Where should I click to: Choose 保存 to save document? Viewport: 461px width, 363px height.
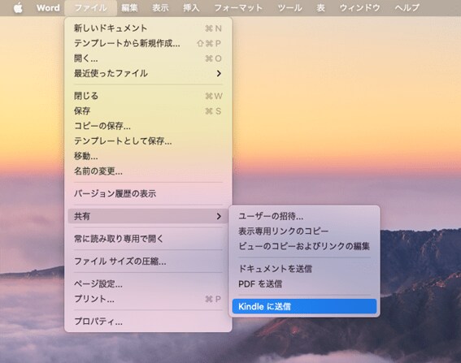[148, 110]
